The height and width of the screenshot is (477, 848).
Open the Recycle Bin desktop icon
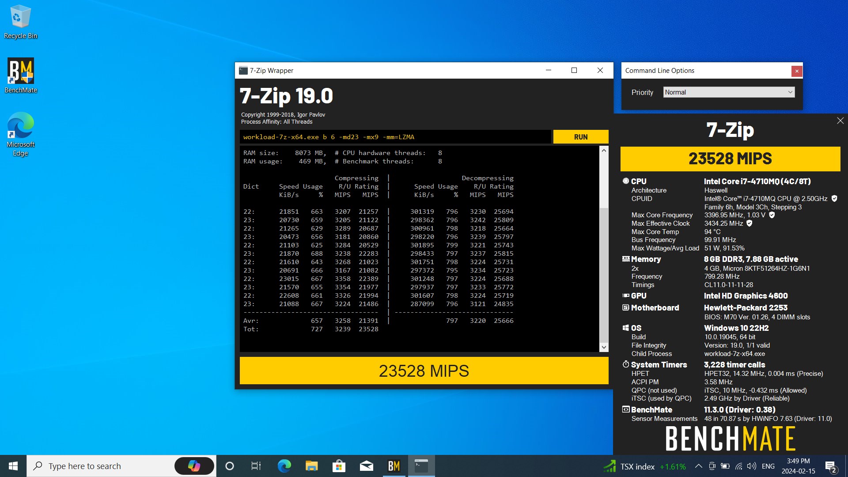coord(20,22)
